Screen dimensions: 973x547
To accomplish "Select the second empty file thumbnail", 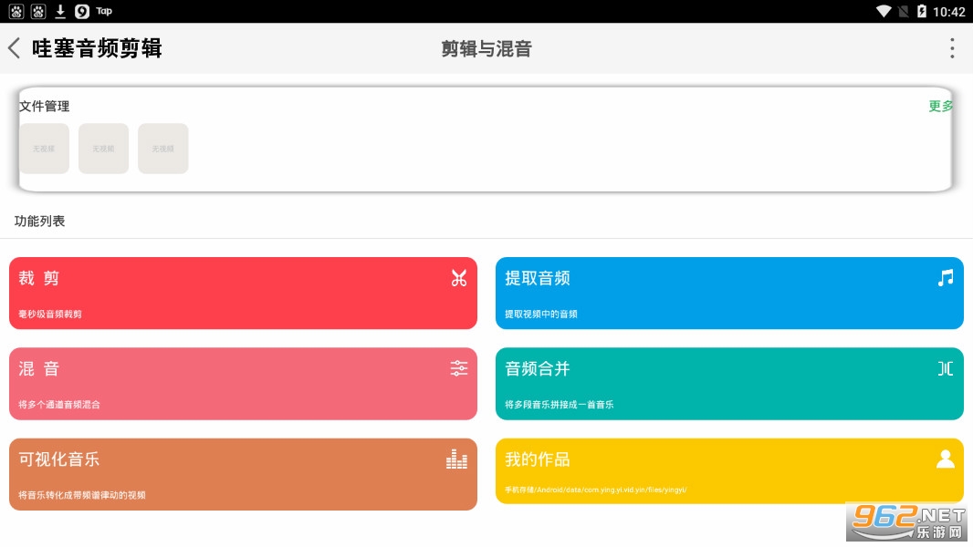I will pyautogui.click(x=104, y=149).
